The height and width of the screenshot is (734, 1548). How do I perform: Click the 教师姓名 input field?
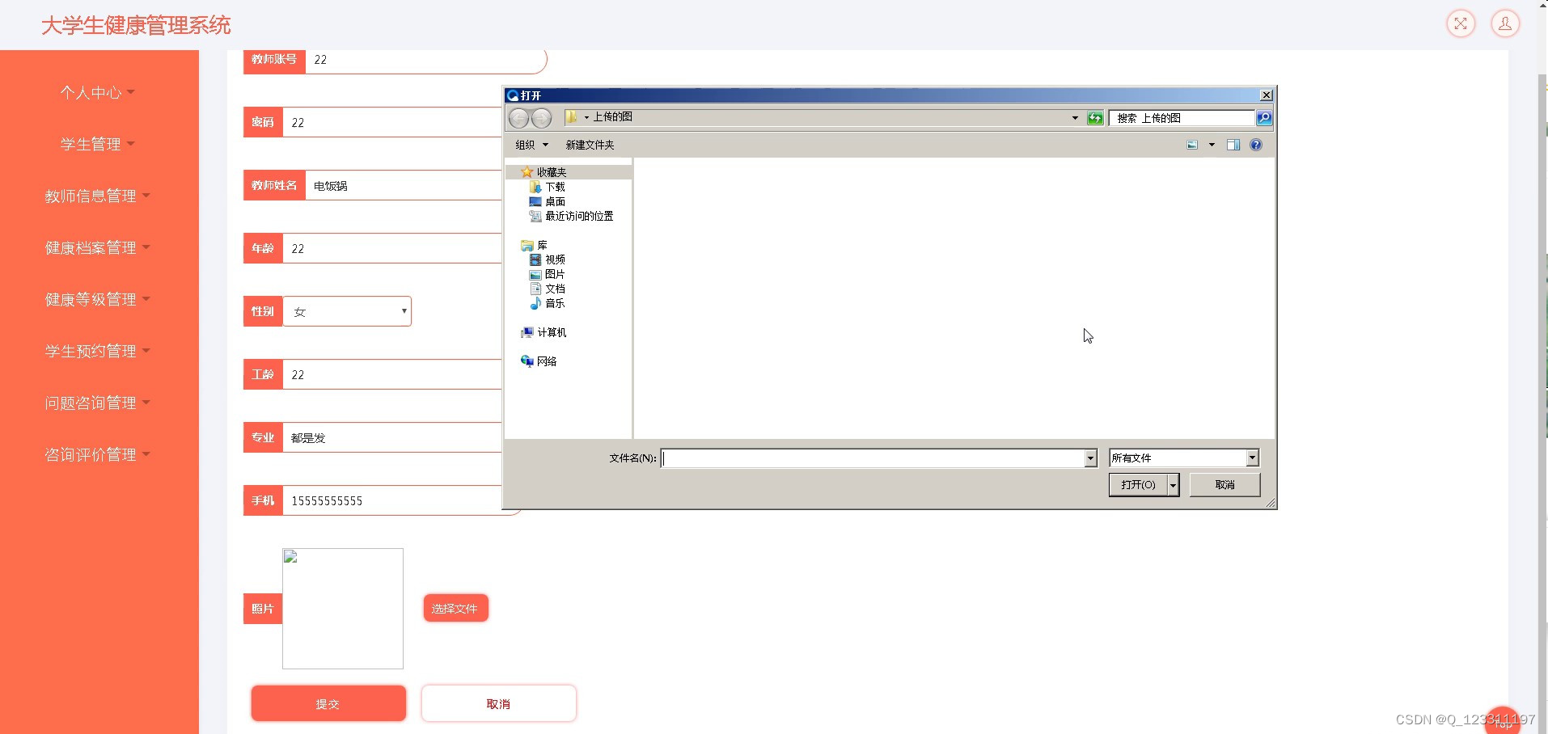click(x=404, y=185)
